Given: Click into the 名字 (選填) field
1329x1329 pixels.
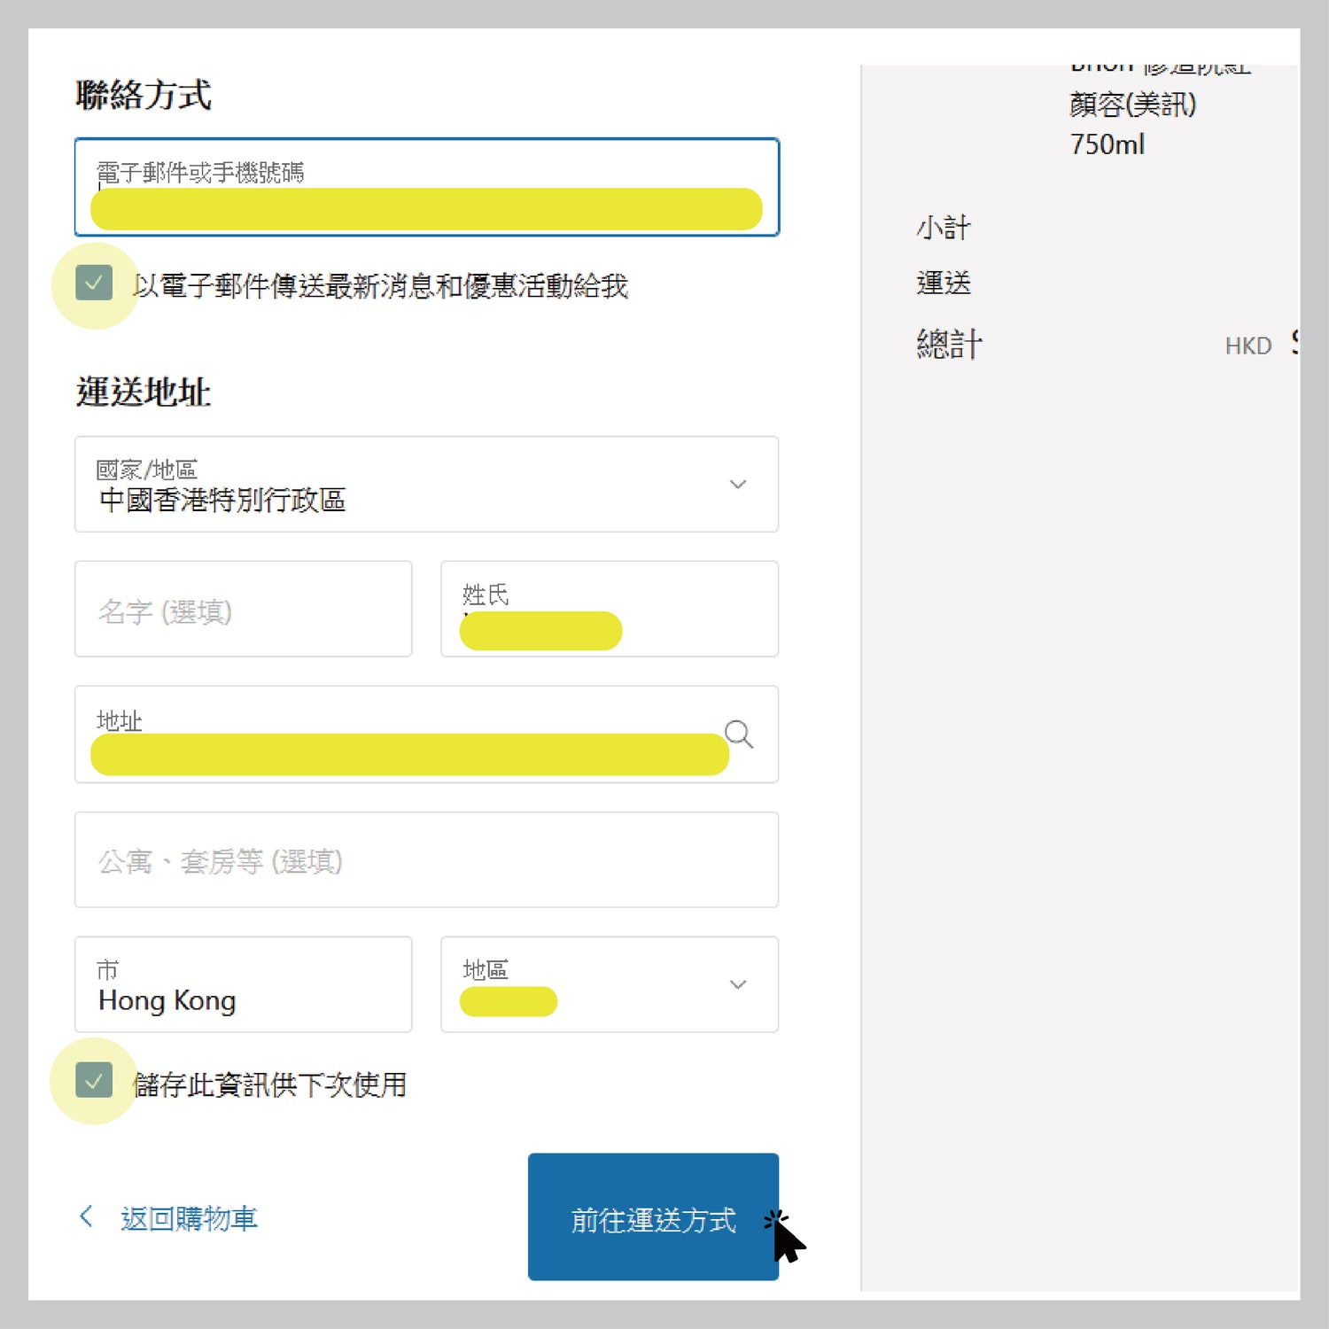Looking at the screenshot, I should tap(243, 610).
